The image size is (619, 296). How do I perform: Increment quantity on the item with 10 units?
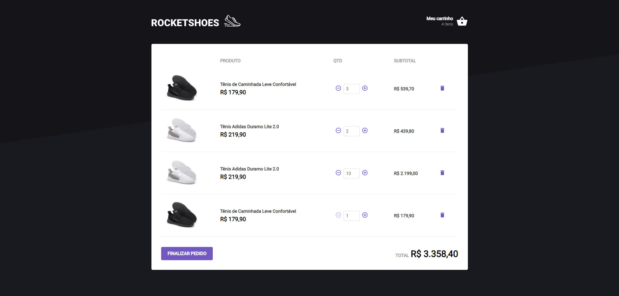pos(365,173)
